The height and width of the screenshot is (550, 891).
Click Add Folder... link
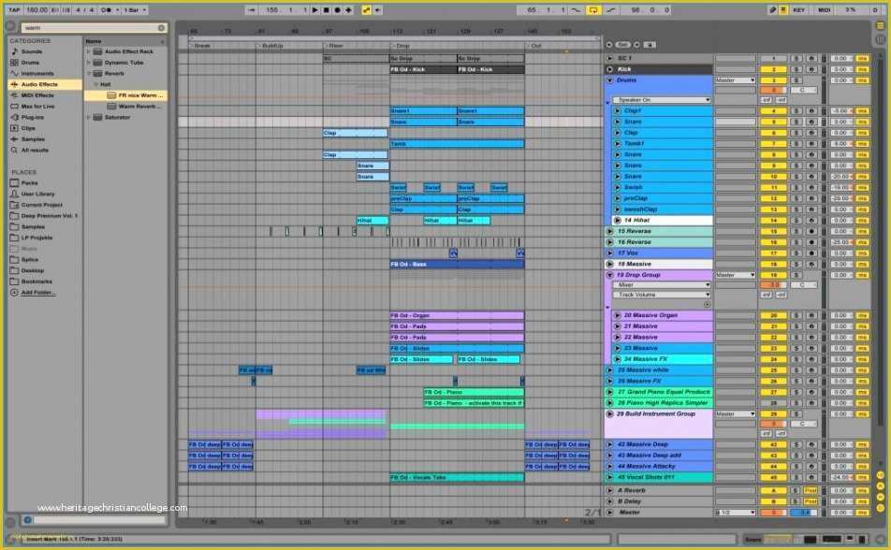pos(38,293)
